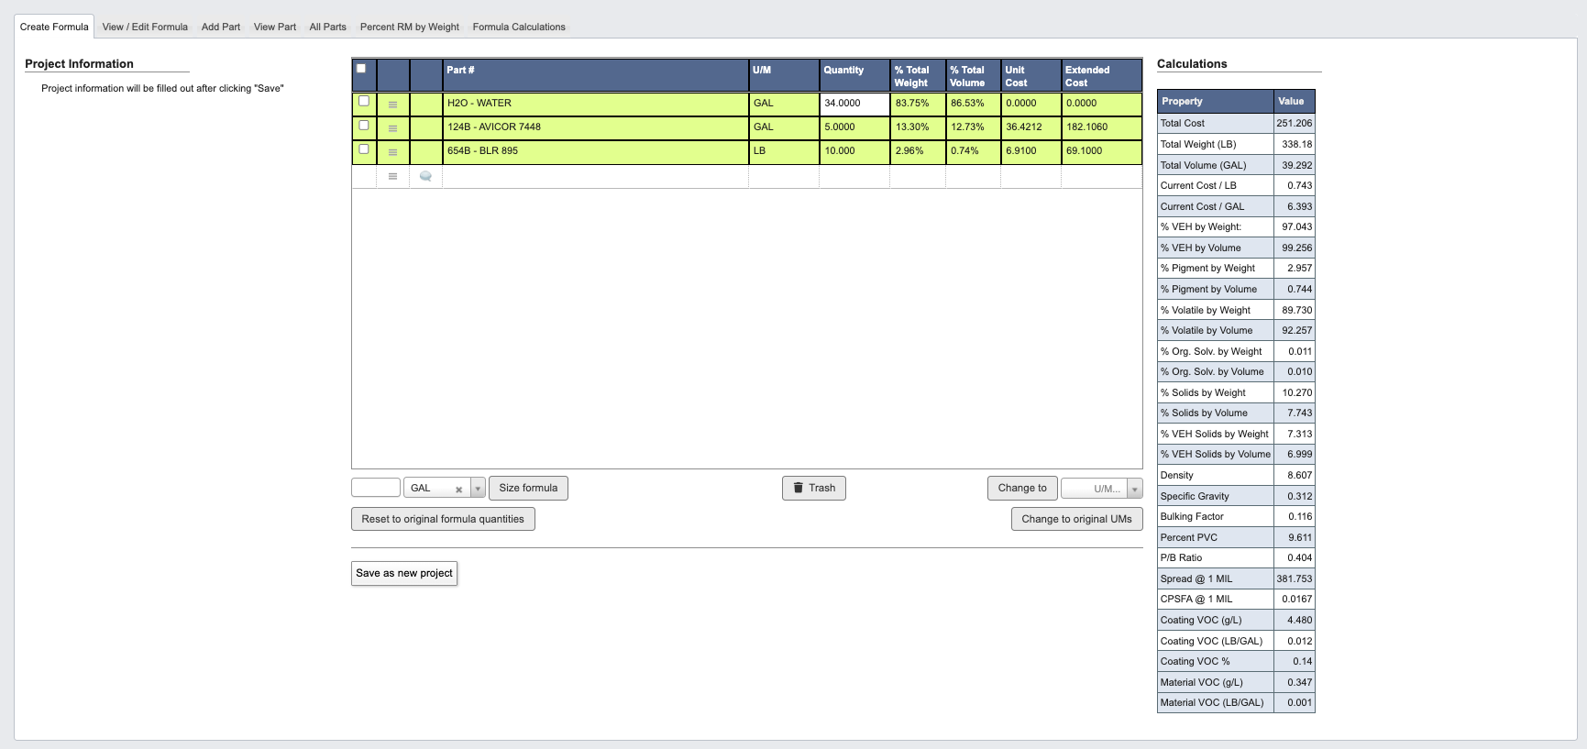Switch to the Create Formula tab
The height and width of the screenshot is (749, 1587).
[x=54, y=27]
